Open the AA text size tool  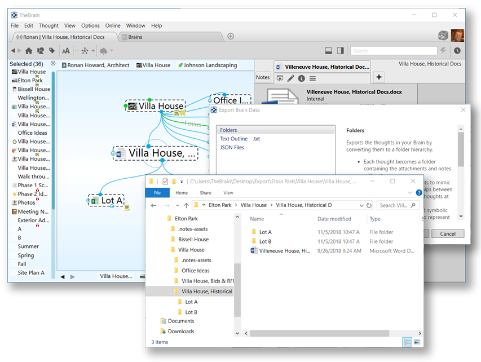65,51
